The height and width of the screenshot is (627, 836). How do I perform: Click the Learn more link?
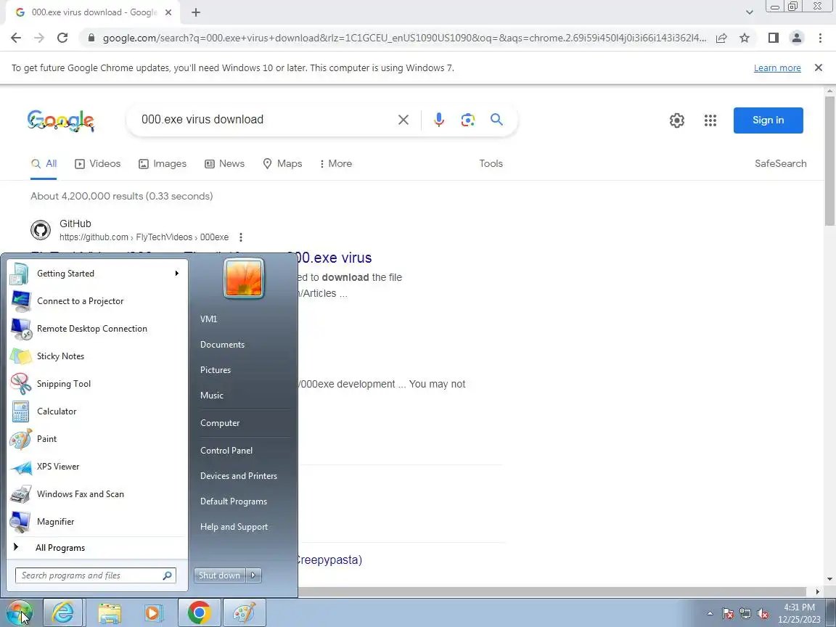pyautogui.click(x=777, y=67)
